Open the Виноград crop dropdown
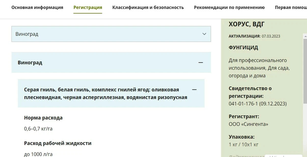 tap(111, 34)
